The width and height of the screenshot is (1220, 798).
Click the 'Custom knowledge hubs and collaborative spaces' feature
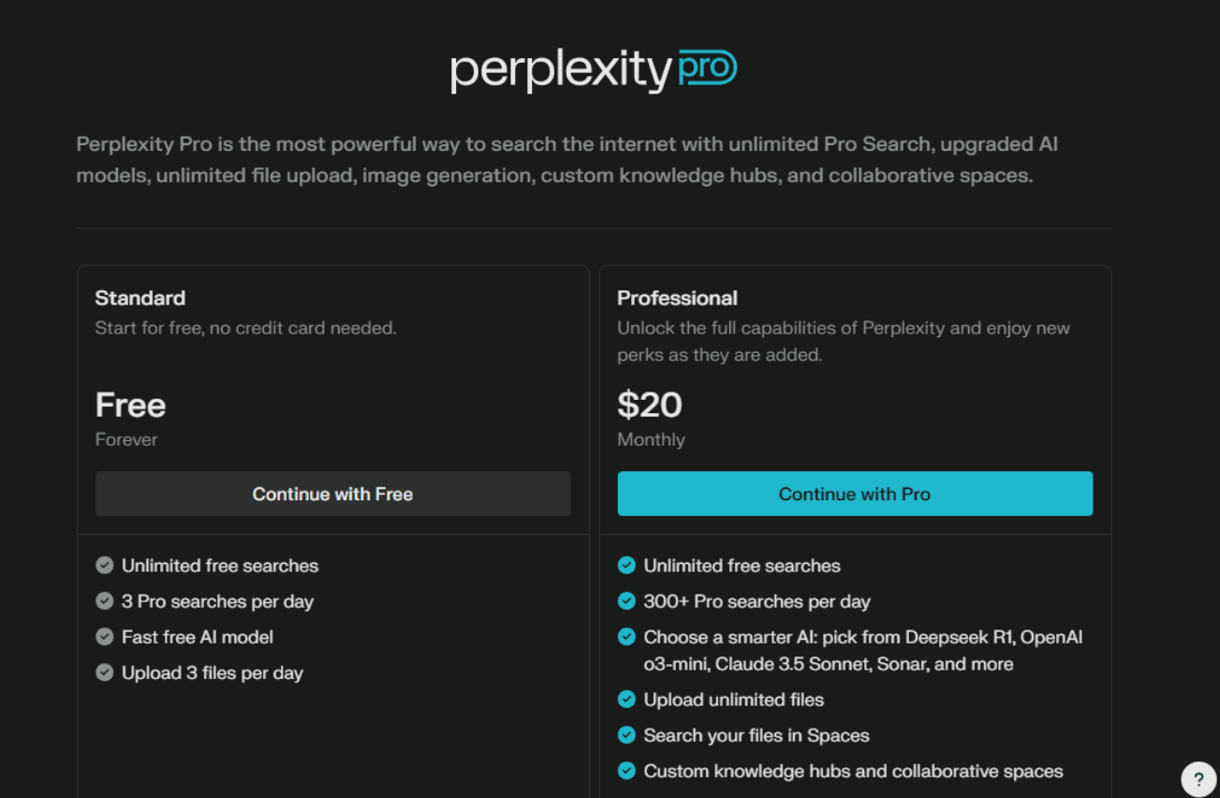[x=853, y=771]
